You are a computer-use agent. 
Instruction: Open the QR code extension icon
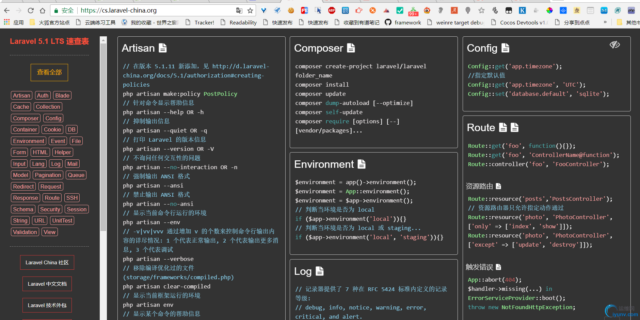pyautogui.click(x=345, y=11)
